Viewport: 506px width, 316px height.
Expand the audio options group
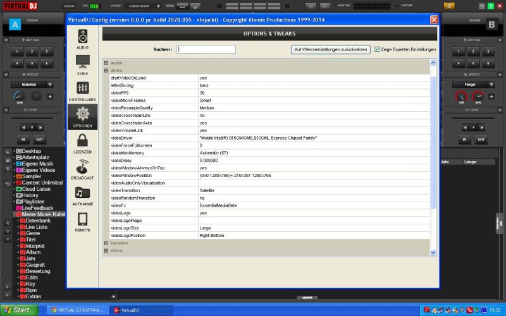pyautogui.click(x=106, y=63)
